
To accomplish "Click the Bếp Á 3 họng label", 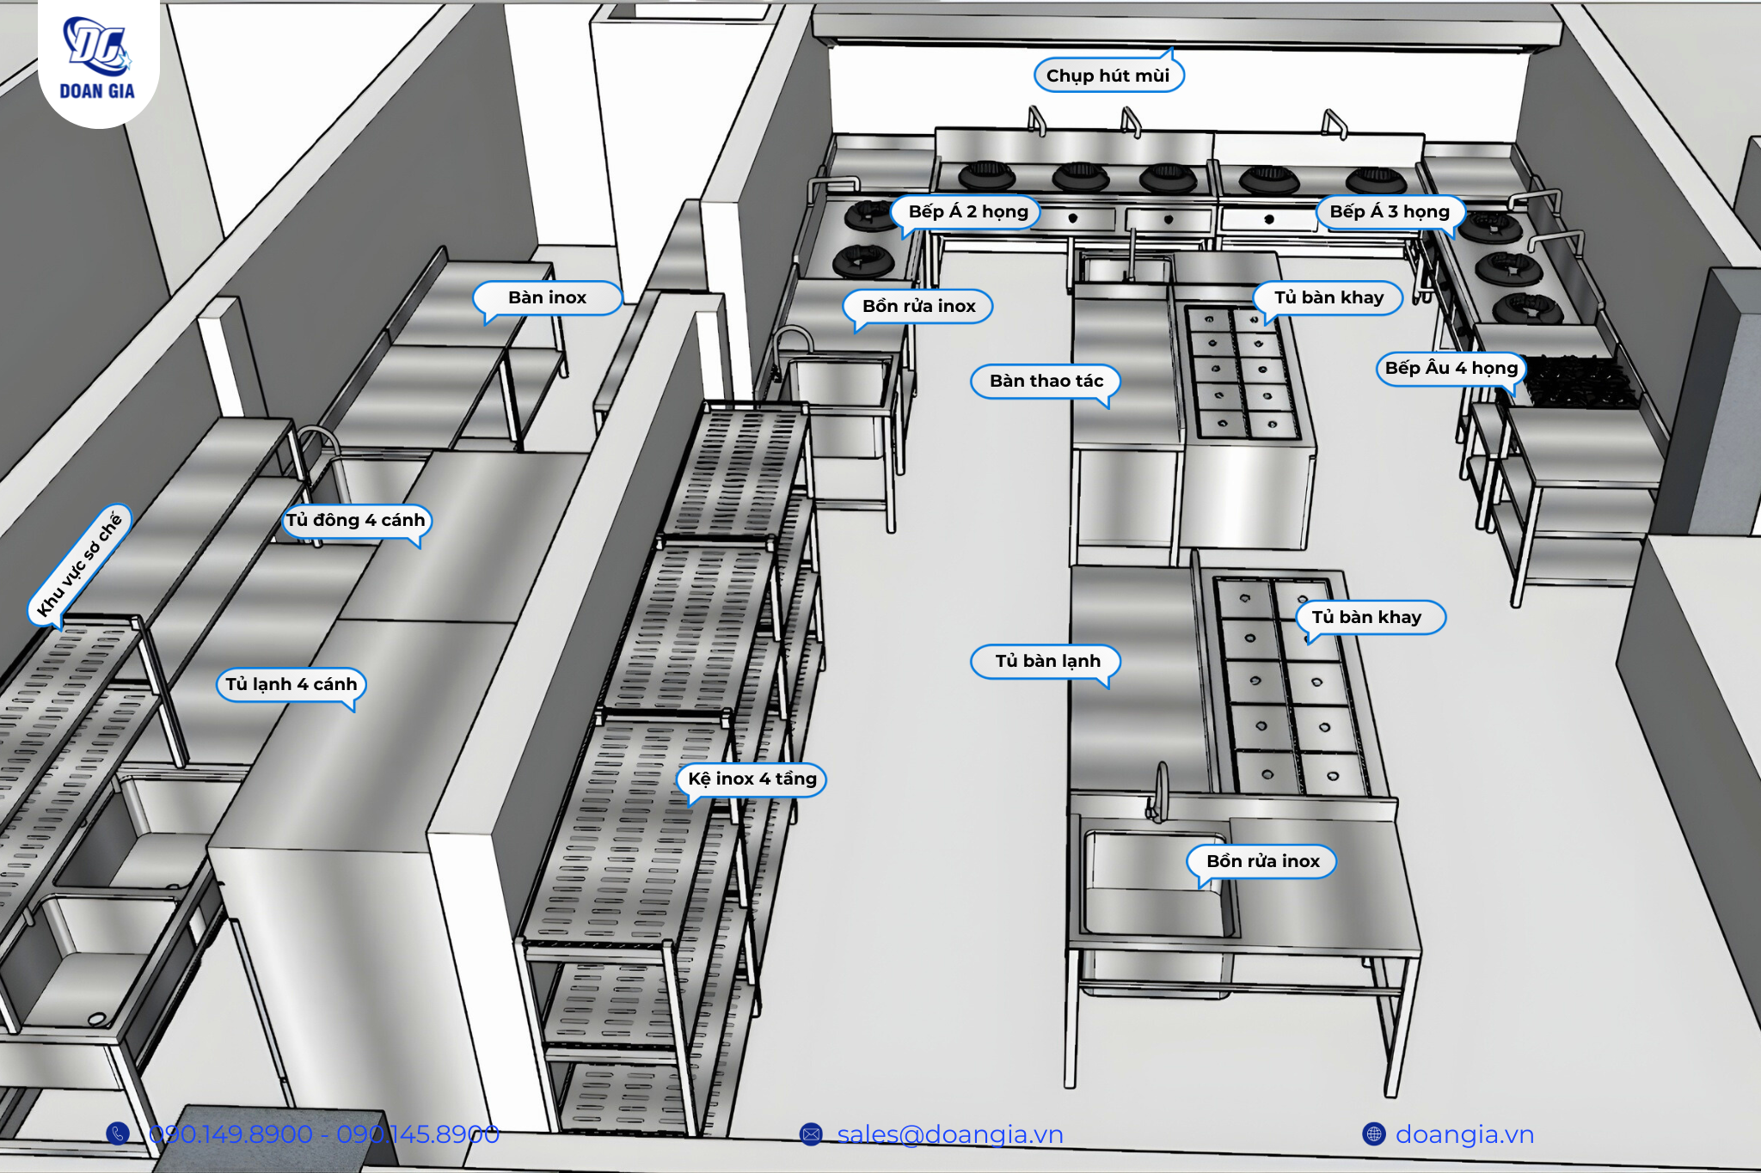I will pyautogui.click(x=1389, y=211).
